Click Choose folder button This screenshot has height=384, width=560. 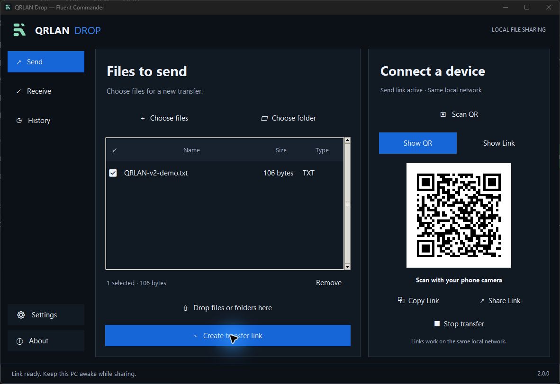tap(289, 118)
